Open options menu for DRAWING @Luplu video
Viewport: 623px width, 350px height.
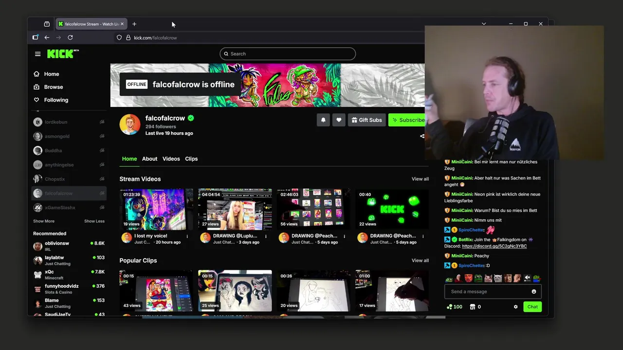[x=266, y=236]
